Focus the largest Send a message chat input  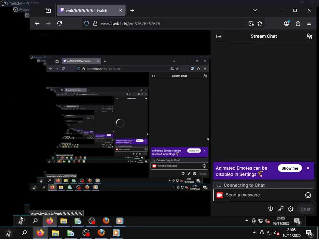[x=264, y=195]
